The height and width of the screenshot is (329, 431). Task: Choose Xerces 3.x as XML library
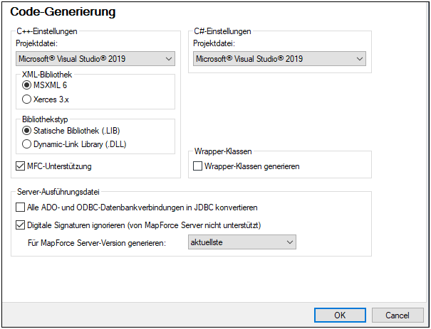pyautogui.click(x=27, y=99)
